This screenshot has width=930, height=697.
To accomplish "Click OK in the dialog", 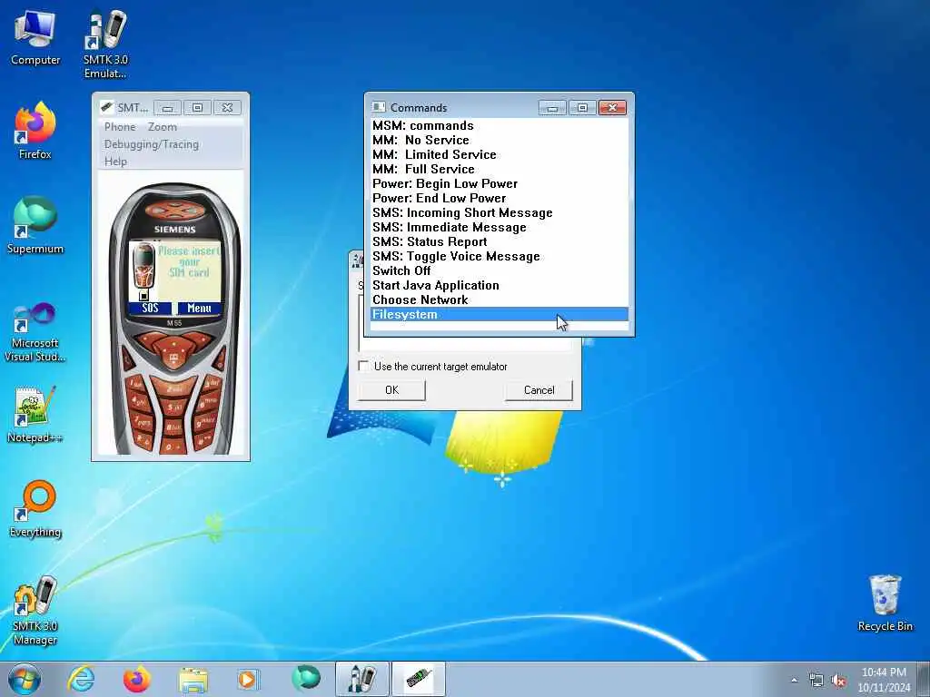I will (x=391, y=390).
